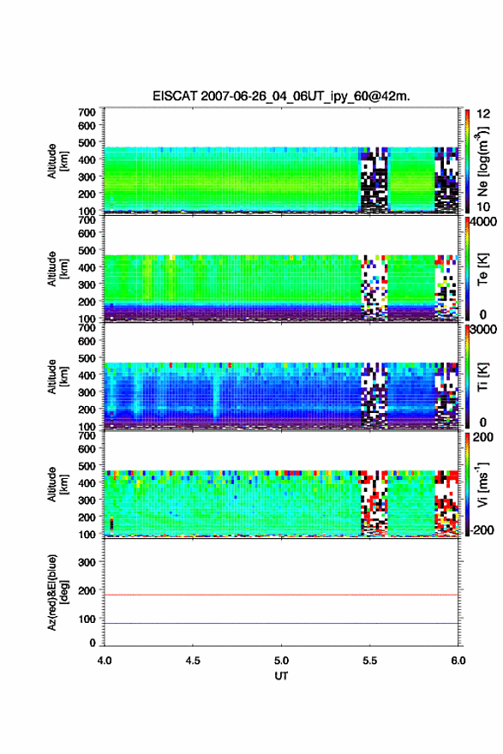503x754 pixels.
Task: Select the Ne electron density color bar
Action: [467, 161]
